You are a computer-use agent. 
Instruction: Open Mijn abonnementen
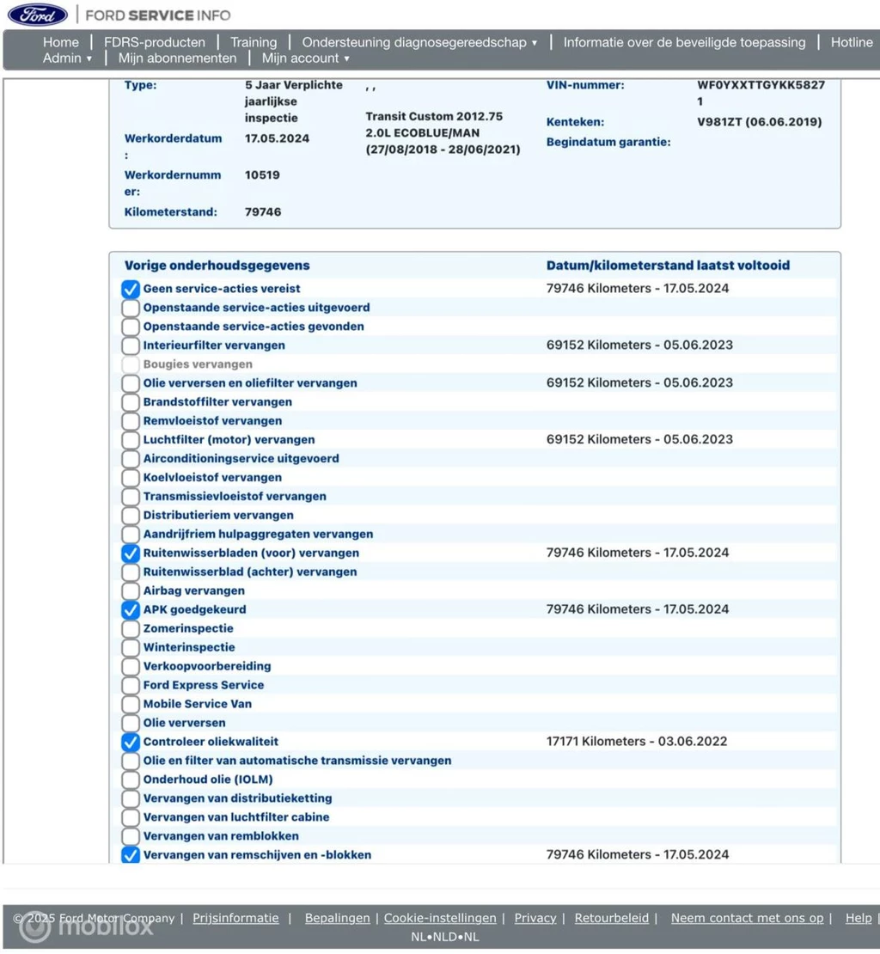(x=178, y=58)
